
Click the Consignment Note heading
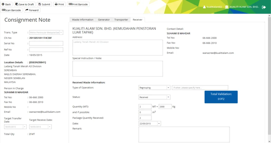pos(27,20)
